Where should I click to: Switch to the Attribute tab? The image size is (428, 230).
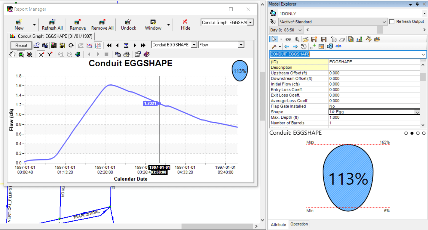pyautogui.click(x=278, y=225)
